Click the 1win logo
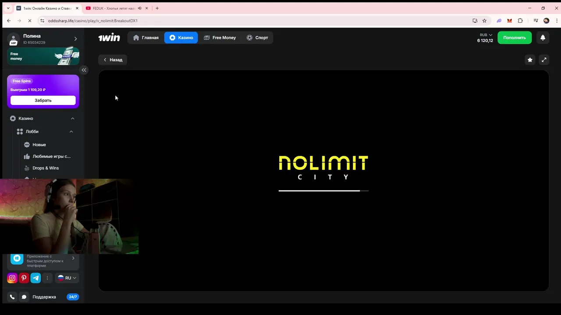 coord(109,38)
